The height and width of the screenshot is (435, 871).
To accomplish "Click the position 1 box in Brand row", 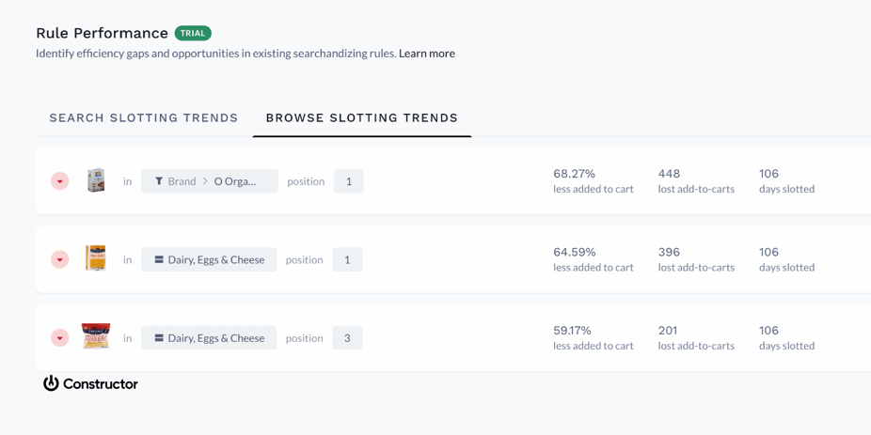I will 349,181.
